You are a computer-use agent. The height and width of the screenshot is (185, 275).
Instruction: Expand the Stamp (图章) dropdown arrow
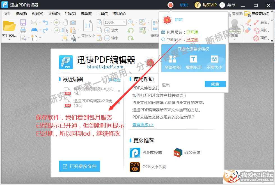coord(235,40)
